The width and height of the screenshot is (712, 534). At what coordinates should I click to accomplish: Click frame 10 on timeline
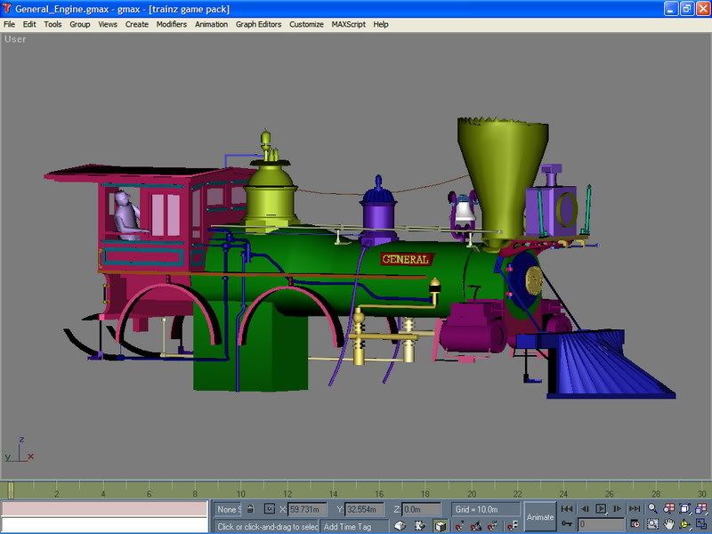click(240, 494)
